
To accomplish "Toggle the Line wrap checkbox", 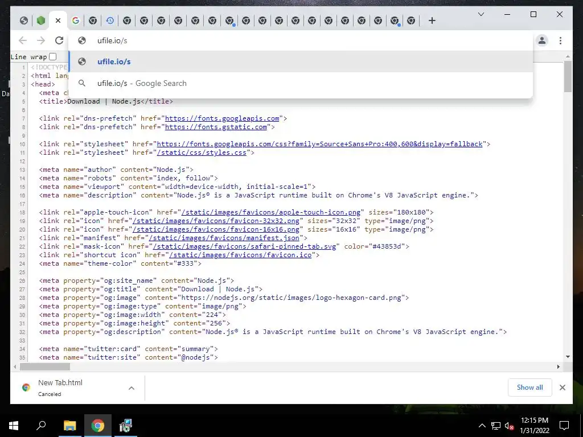I will pyautogui.click(x=53, y=57).
